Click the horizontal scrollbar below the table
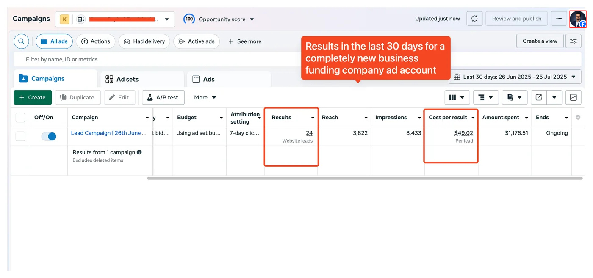 [x=365, y=179]
